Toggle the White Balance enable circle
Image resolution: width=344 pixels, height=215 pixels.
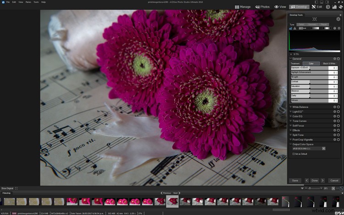[338, 107]
